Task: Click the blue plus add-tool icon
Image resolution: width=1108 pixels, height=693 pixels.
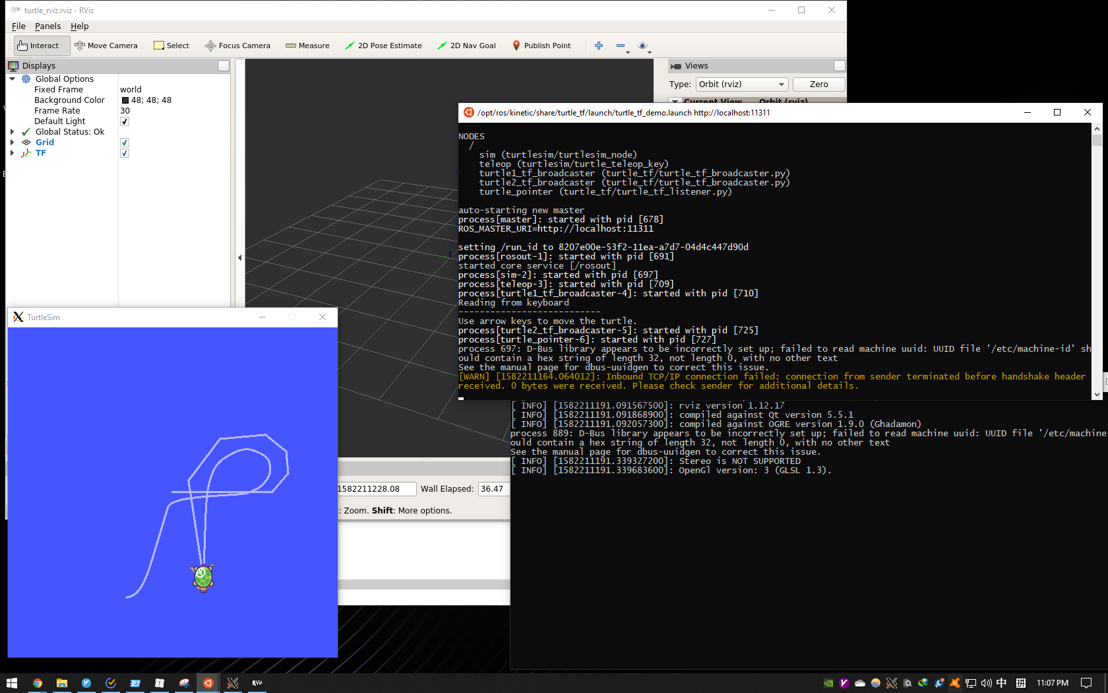Action: coord(599,46)
